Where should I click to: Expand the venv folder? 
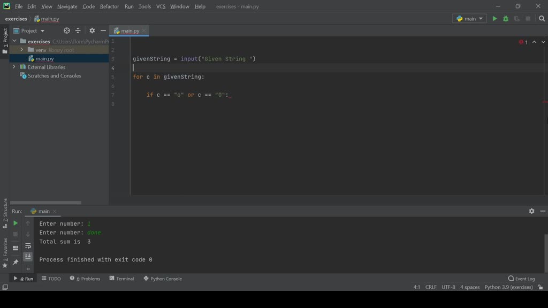(21, 50)
